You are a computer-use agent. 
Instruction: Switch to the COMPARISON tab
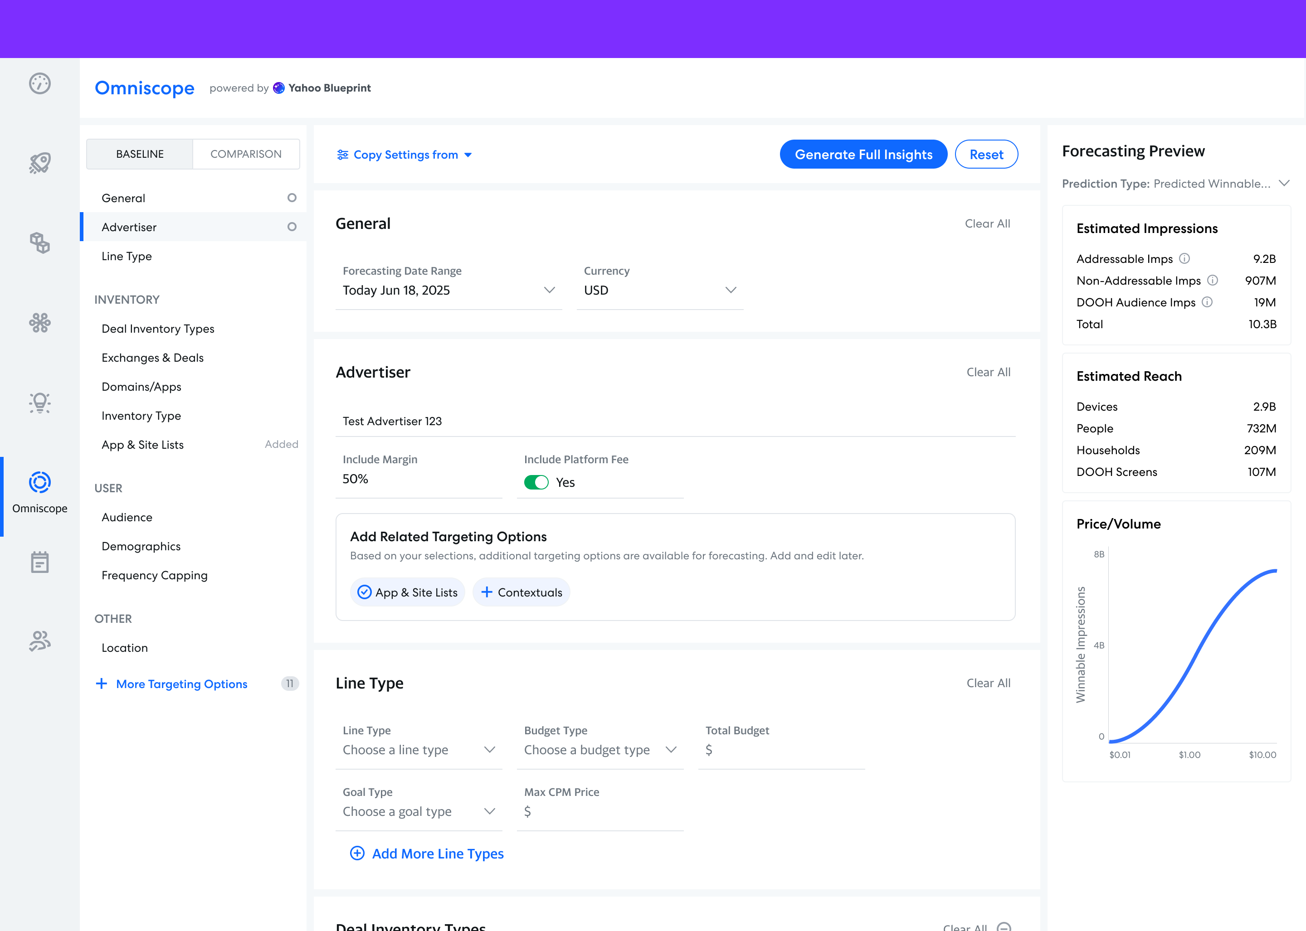coord(245,154)
